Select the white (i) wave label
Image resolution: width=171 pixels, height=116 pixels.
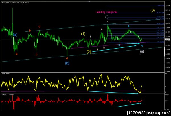pos(107,17)
